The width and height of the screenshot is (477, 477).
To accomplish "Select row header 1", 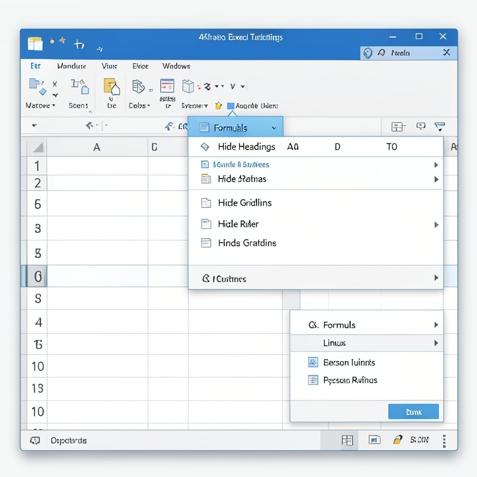I will coord(37,166).
